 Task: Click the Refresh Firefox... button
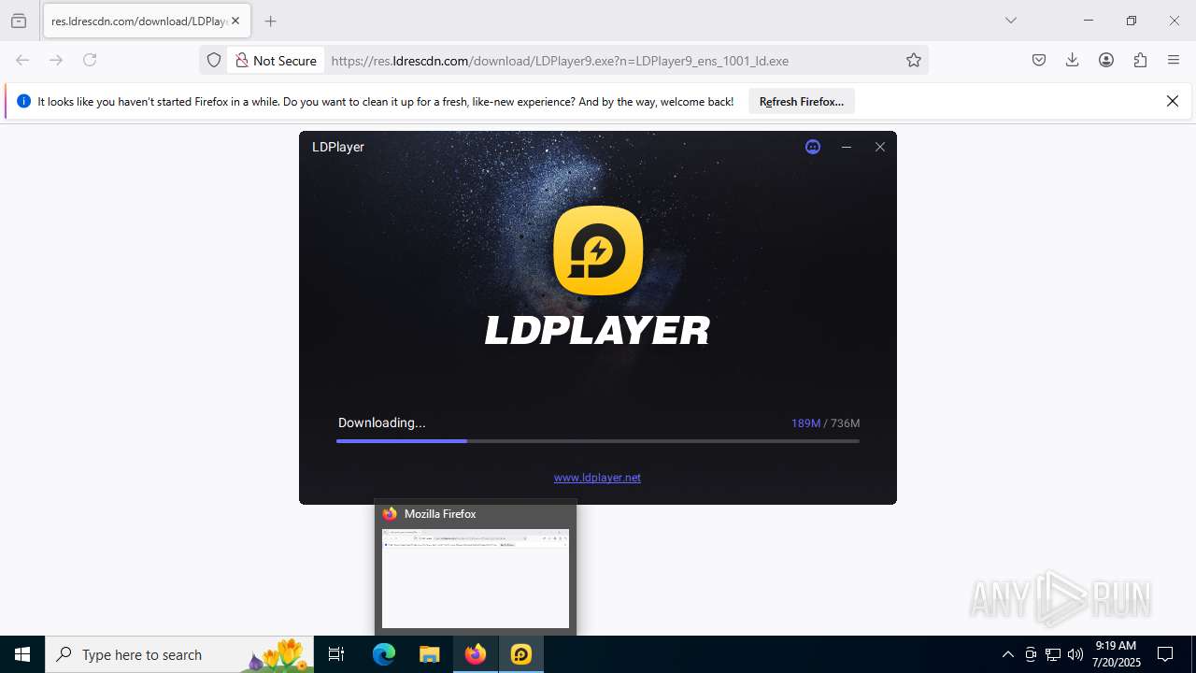click(802, 102)
